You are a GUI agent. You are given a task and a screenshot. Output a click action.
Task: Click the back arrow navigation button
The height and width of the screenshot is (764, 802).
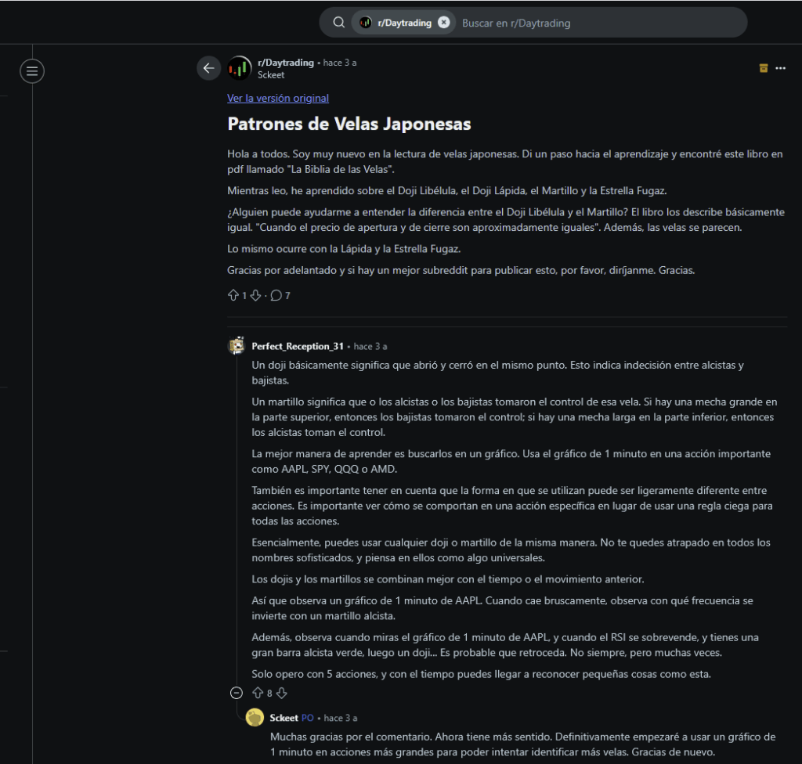pos(208,68)
